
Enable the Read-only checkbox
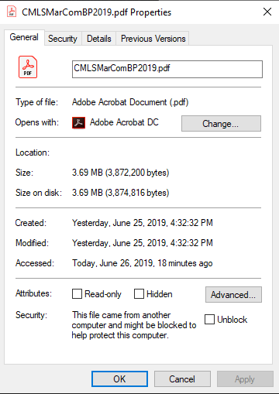[77, 294]
